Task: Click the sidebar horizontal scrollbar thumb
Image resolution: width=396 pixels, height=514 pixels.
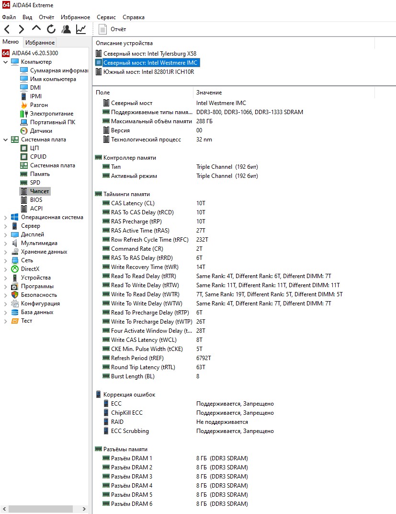Action: [x=40, y=509]
